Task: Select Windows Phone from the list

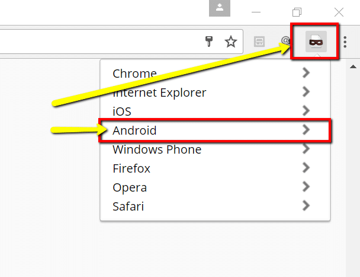Action: point(215,149)
